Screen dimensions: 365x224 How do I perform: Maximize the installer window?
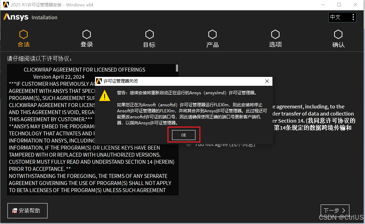point(339,5)
